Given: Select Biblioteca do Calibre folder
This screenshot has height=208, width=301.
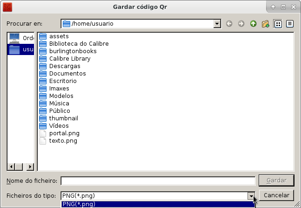Looking at the screenshot, I should 74,44.
